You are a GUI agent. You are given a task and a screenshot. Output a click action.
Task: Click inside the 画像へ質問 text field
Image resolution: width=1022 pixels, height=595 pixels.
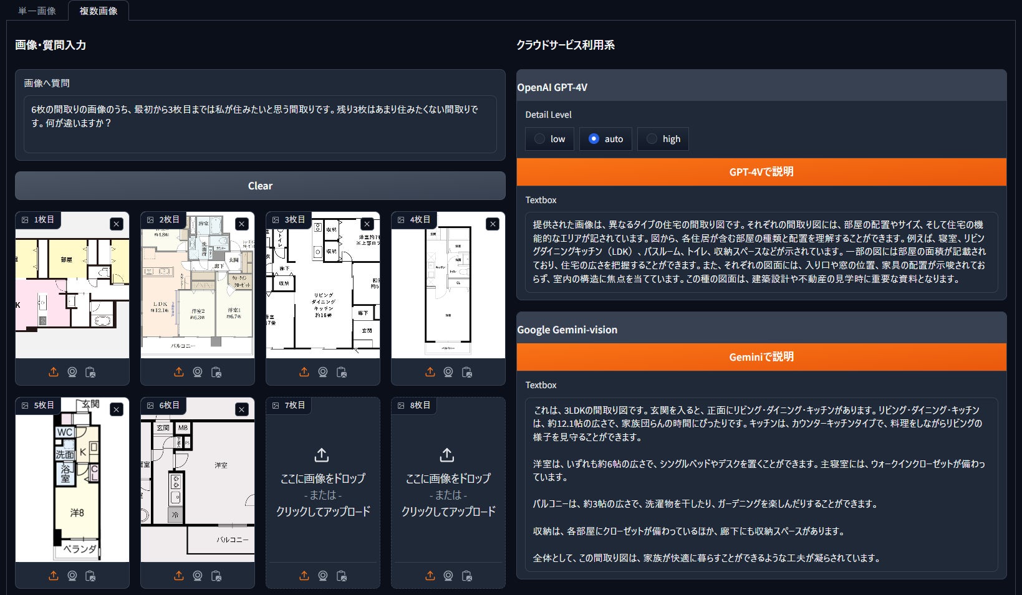tap(259, 123)
